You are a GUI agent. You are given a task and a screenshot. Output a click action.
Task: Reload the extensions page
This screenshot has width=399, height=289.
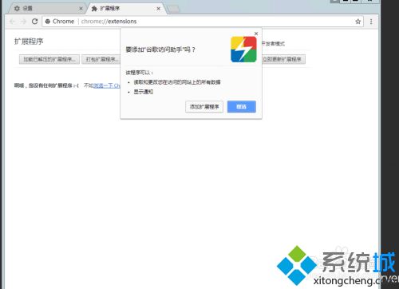click(x=35, y=22)
